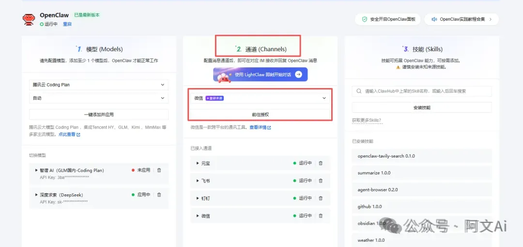This screenshot has height=247, width=523.
Task: Click the chevron on tutorial collection button
Action: tap(490, 19)
